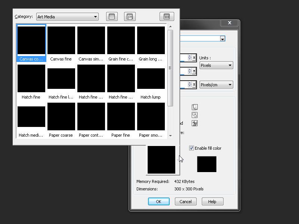Pick the Paper fine texture thumbnail

pos(121,116)
